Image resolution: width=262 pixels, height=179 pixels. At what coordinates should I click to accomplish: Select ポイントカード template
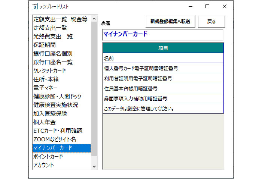click(62, 157)
